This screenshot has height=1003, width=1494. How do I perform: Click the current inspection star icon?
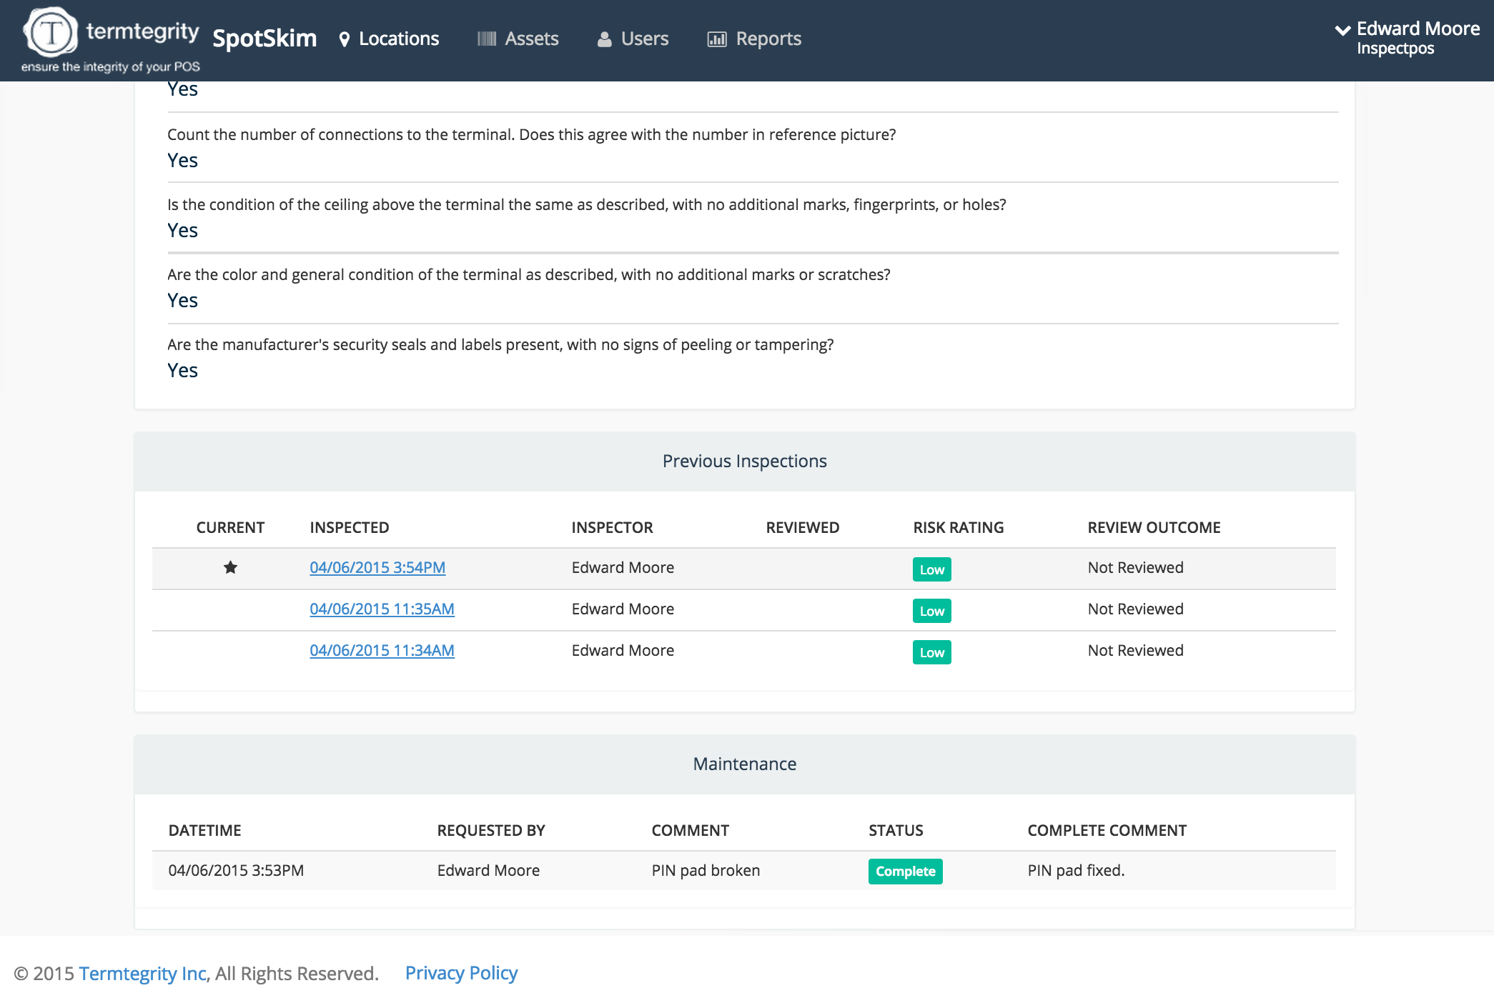[230, 567]
